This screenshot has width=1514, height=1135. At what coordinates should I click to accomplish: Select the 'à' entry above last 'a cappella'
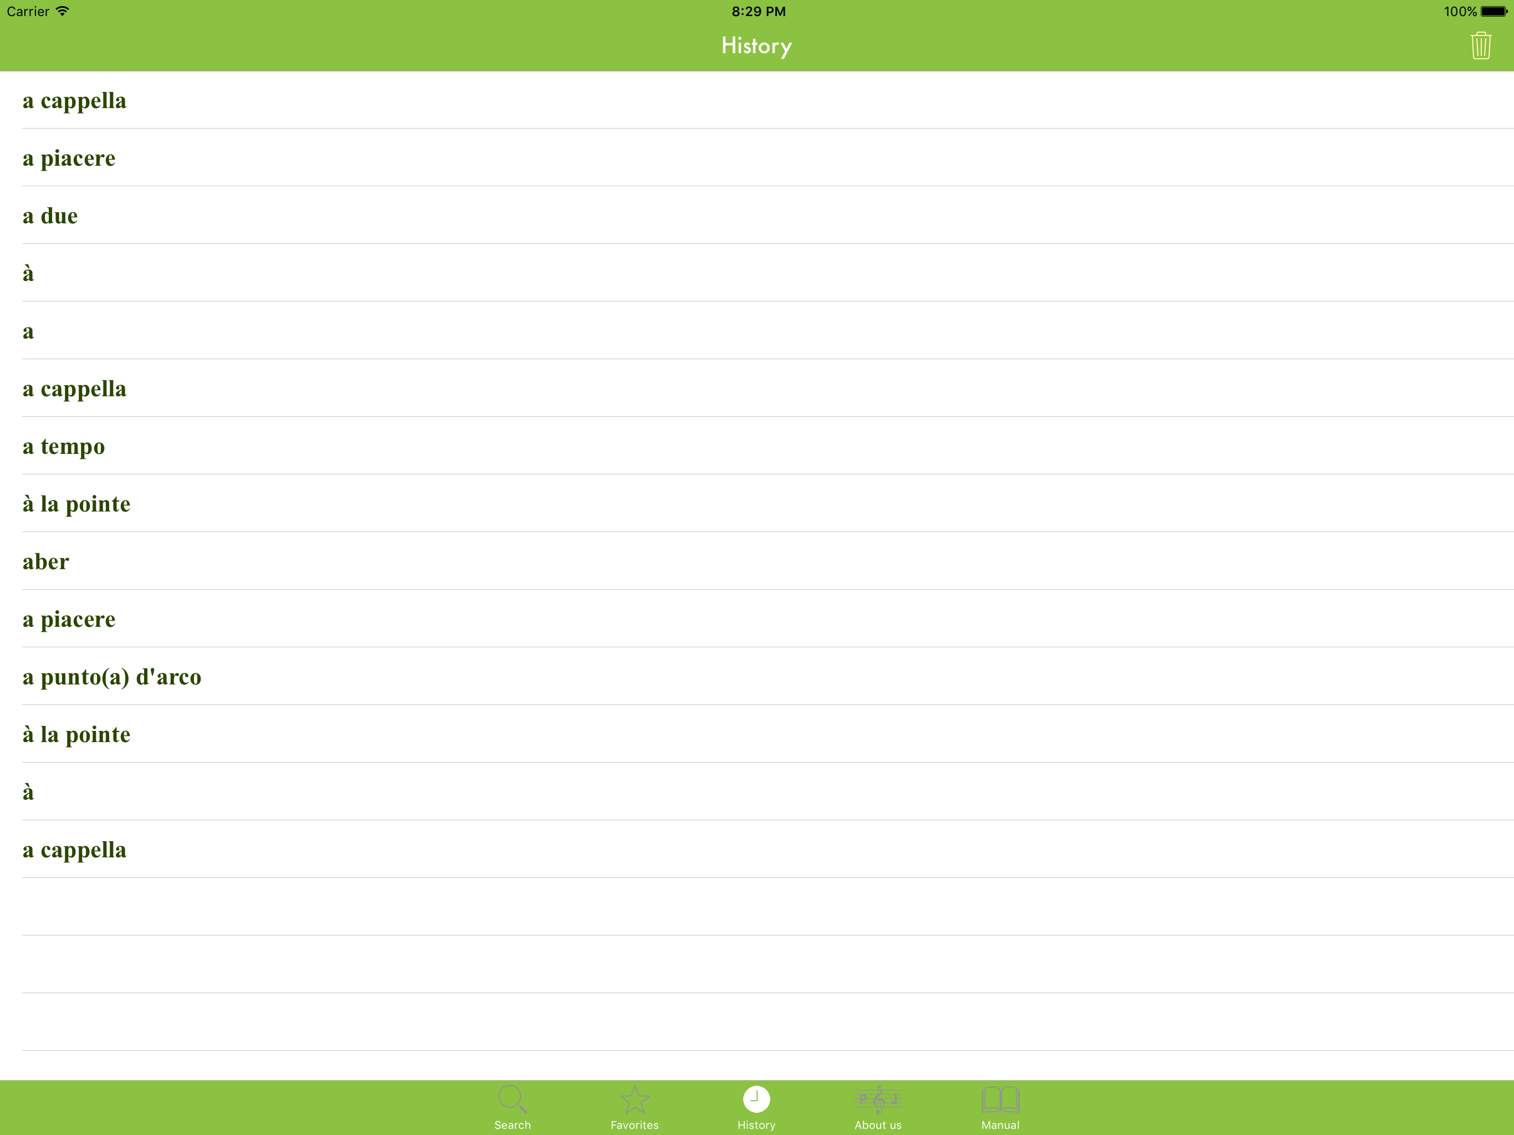click(x=757, y=791)
